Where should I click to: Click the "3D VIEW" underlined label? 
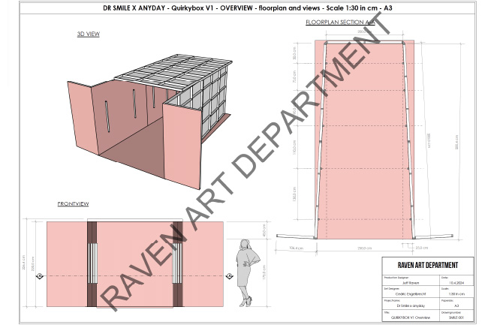[88, 35]
